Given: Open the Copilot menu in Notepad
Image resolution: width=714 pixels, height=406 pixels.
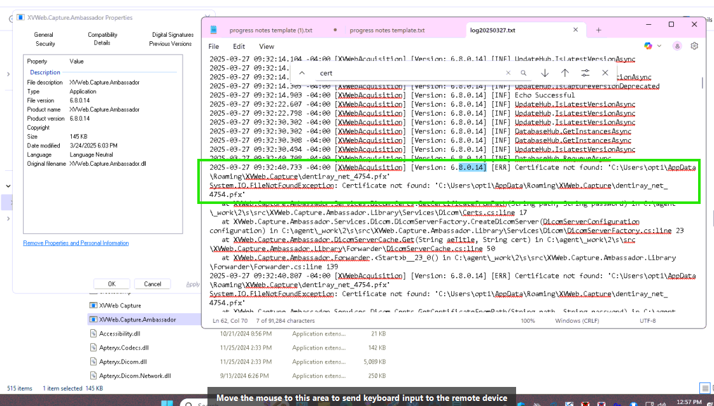Looking at the screenshot, I should tap(648, 46).
